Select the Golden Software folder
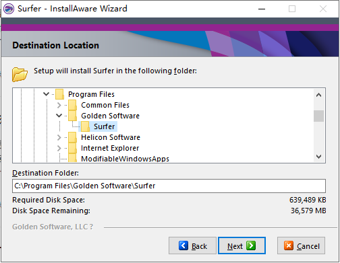The width and height of the screenshot is (340, 263). (110, 116)
